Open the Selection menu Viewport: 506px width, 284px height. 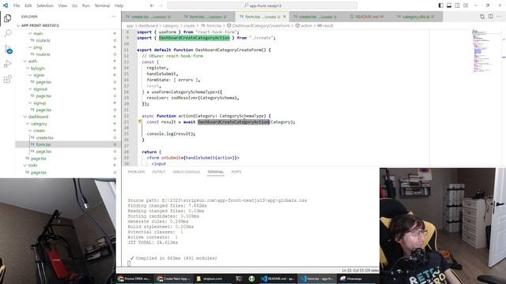tap(45, 6)
